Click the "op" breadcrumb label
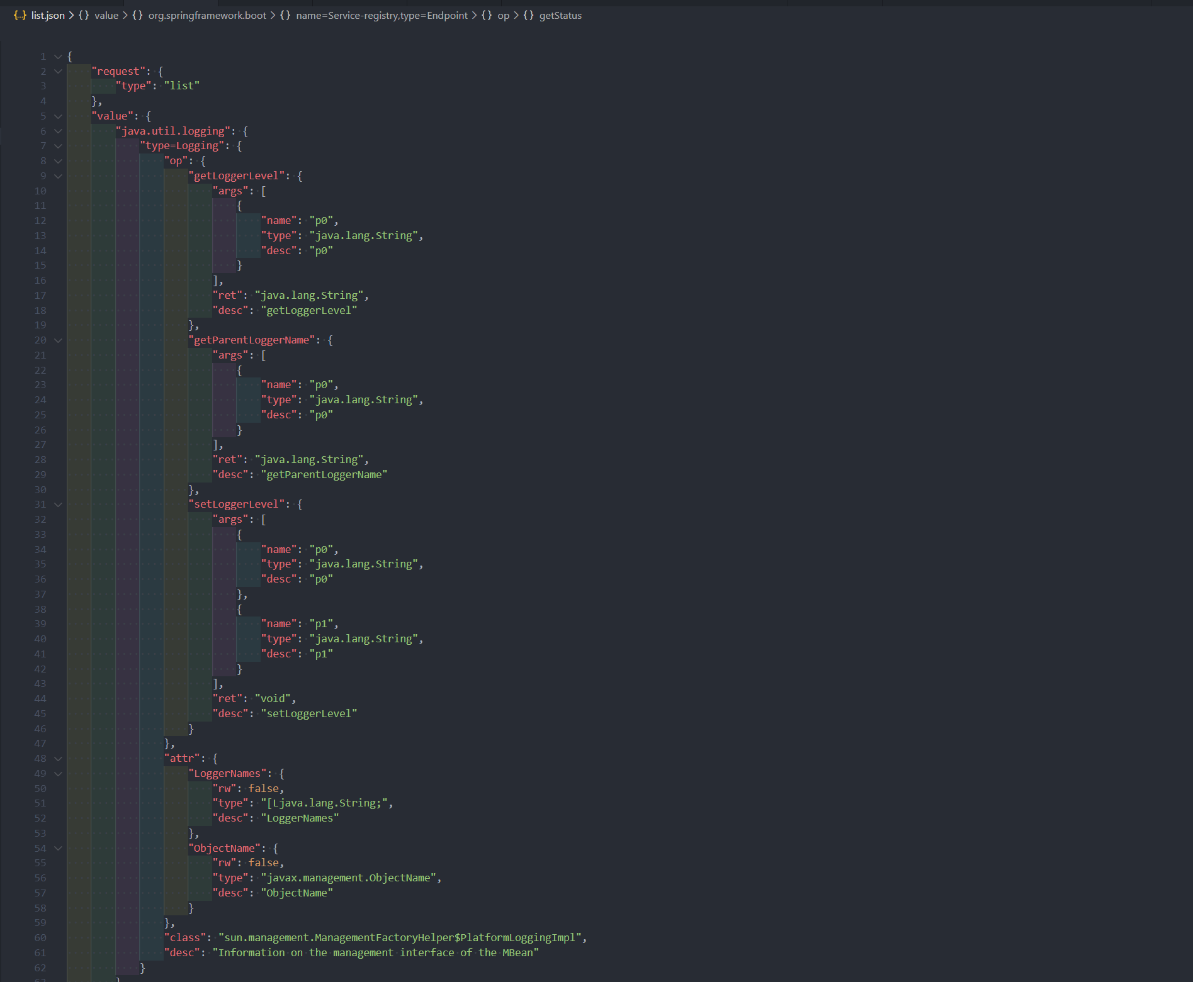This screenshot has width=1193, height=982. coord(503,16)
